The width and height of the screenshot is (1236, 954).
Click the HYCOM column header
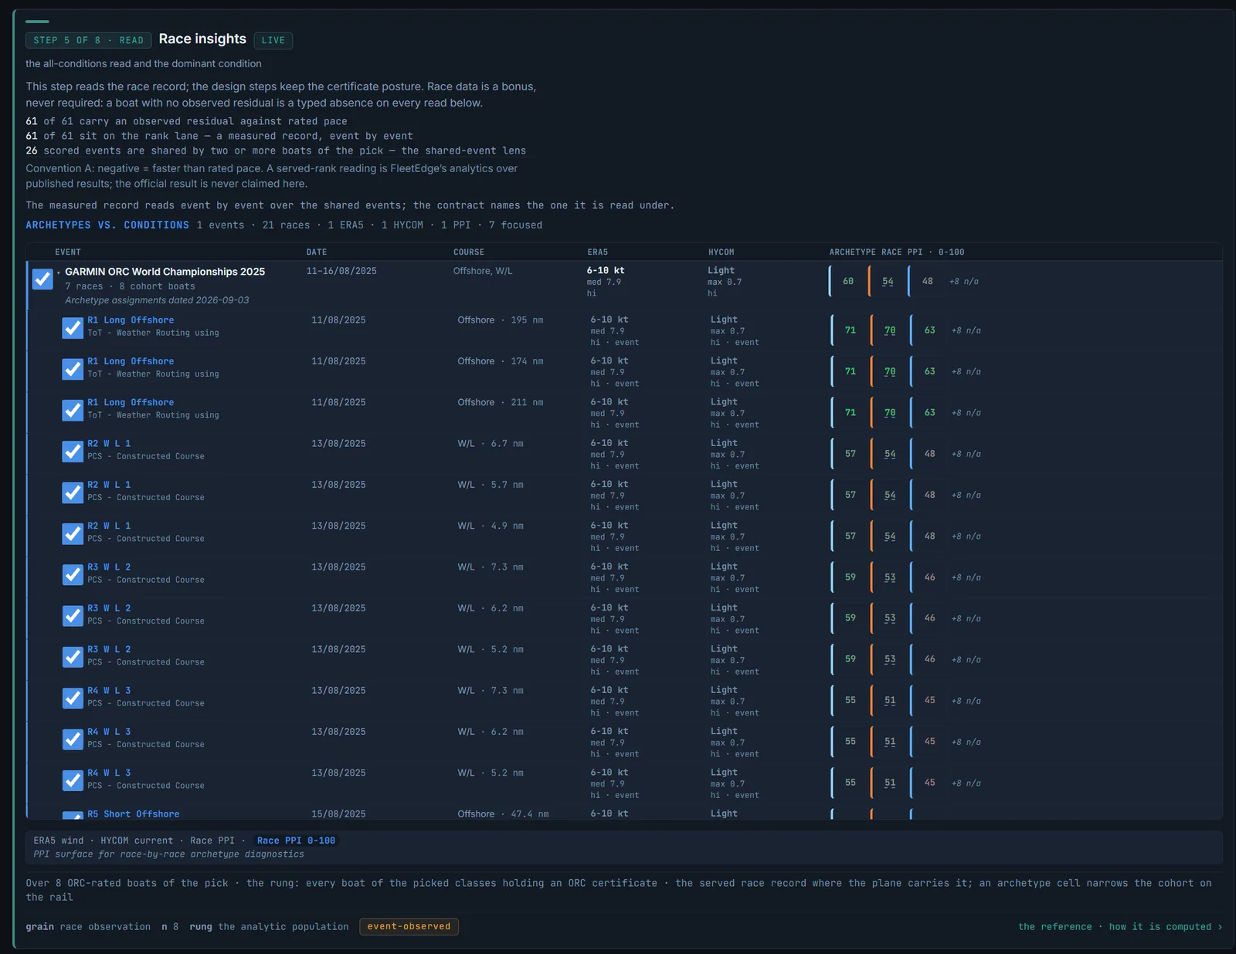pos(722,252)
